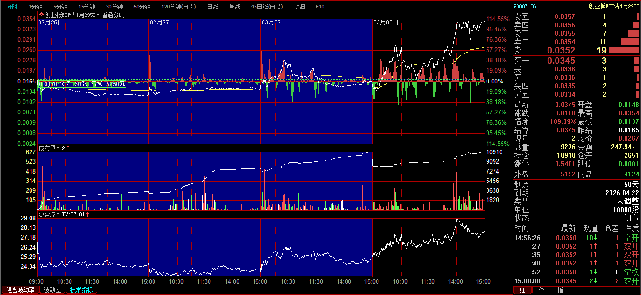This screenshot has width=641, height=295.
Task: Click the 性质 column header in tick list
Action: pyautogui.click(x=631, y=228)
